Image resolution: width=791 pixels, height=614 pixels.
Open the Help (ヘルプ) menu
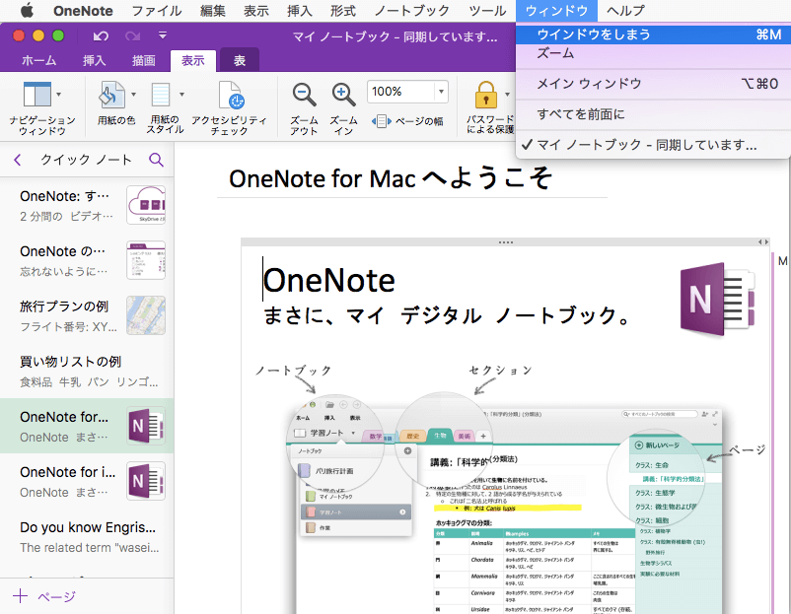(x=625, y=11)
